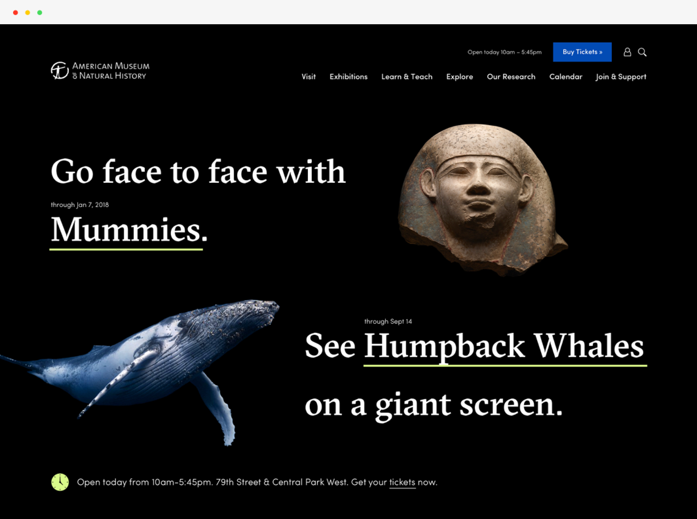
Task: Click the green maximize dot
Action: point(40,12)
